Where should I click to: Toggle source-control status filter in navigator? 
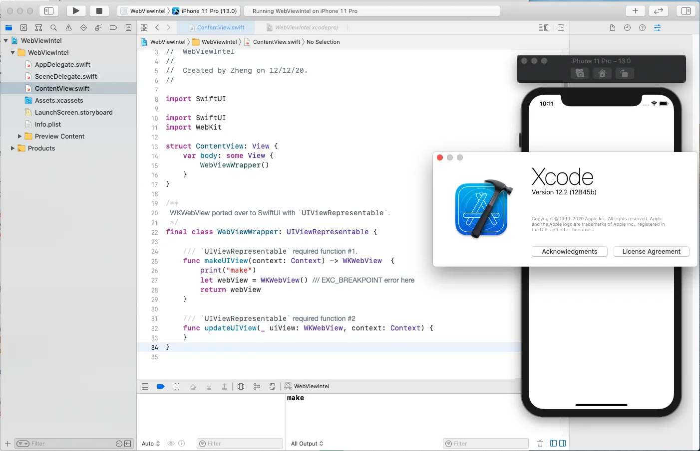click(x=128, y=444)
